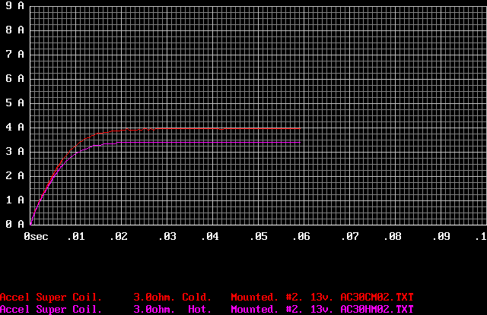Click the red 'Accel Super Coil.' legend text
The height and width of the screenshot is (315, 487).
coord(51,298)
